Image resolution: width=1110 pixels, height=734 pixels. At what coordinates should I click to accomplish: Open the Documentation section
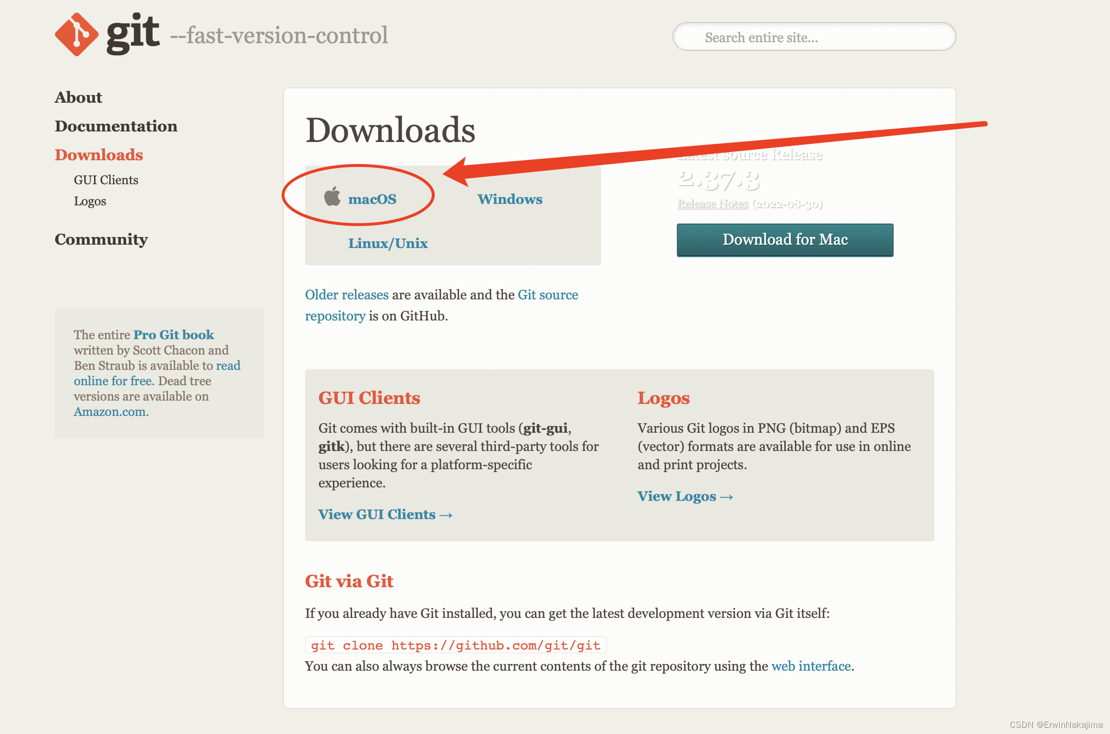pyautogui.click(x=116, y=126)
